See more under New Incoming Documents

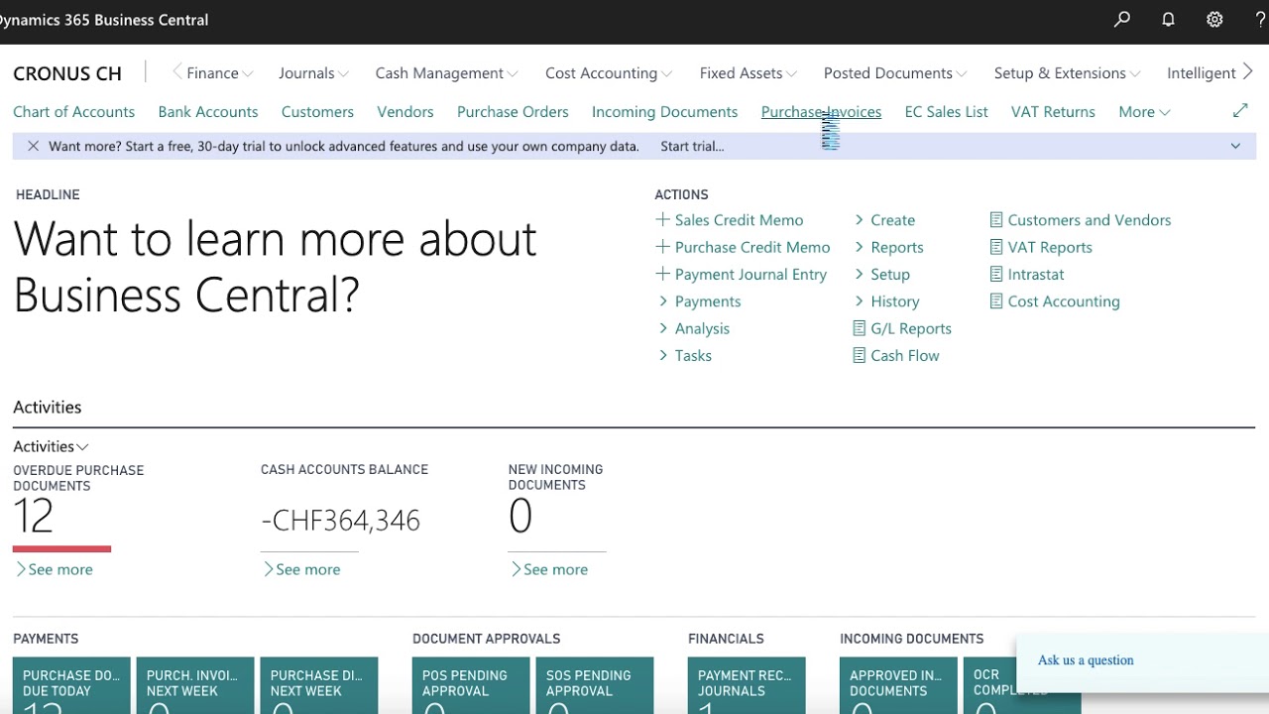coord(549,569)
